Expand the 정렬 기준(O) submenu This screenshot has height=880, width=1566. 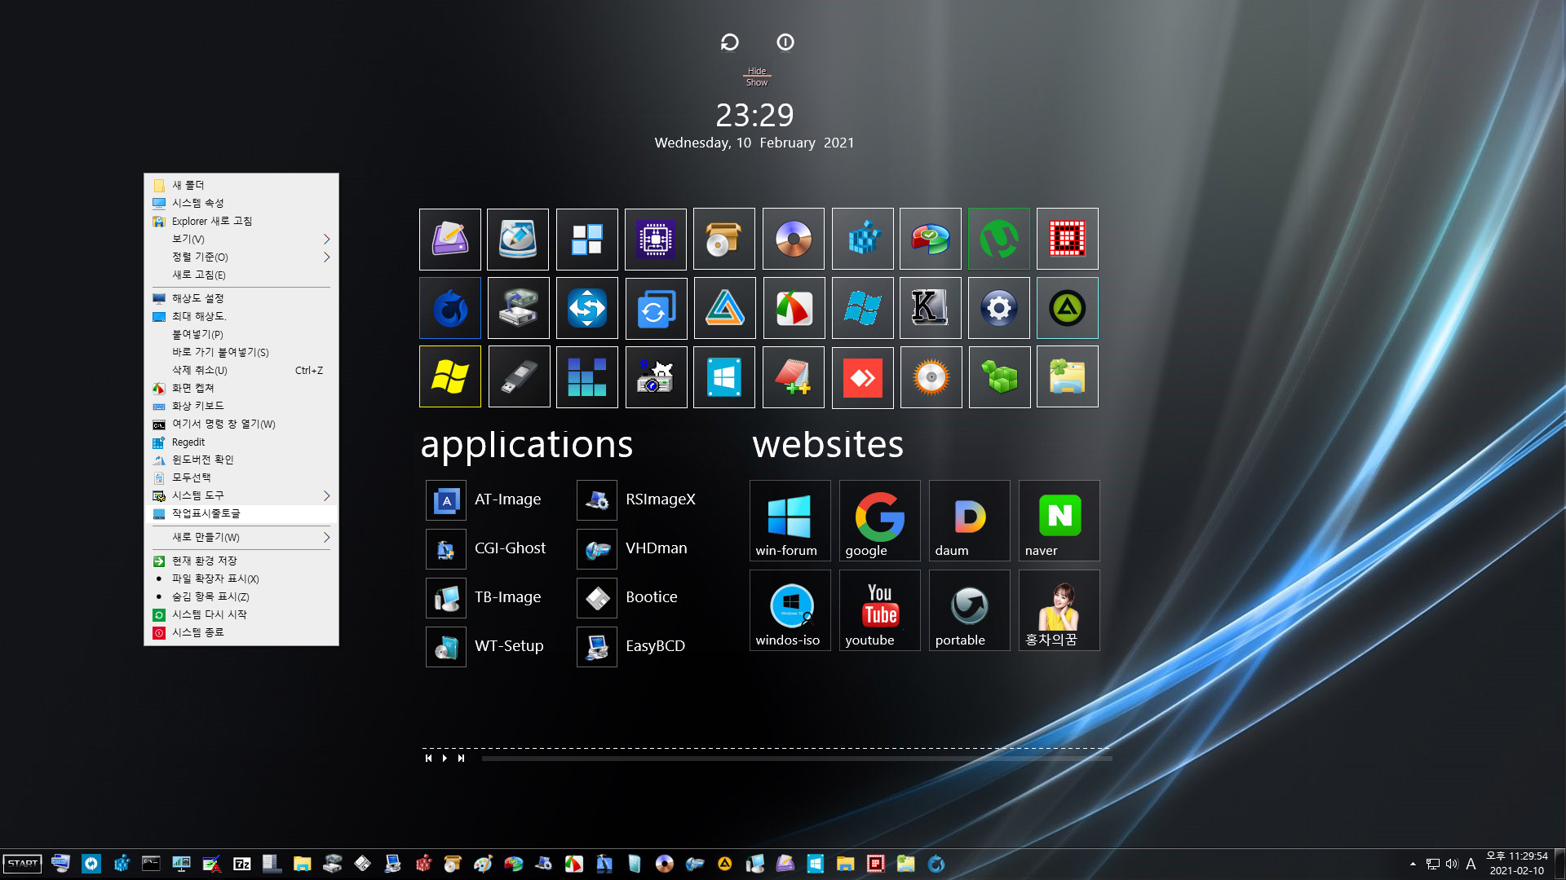coord(241,257)
